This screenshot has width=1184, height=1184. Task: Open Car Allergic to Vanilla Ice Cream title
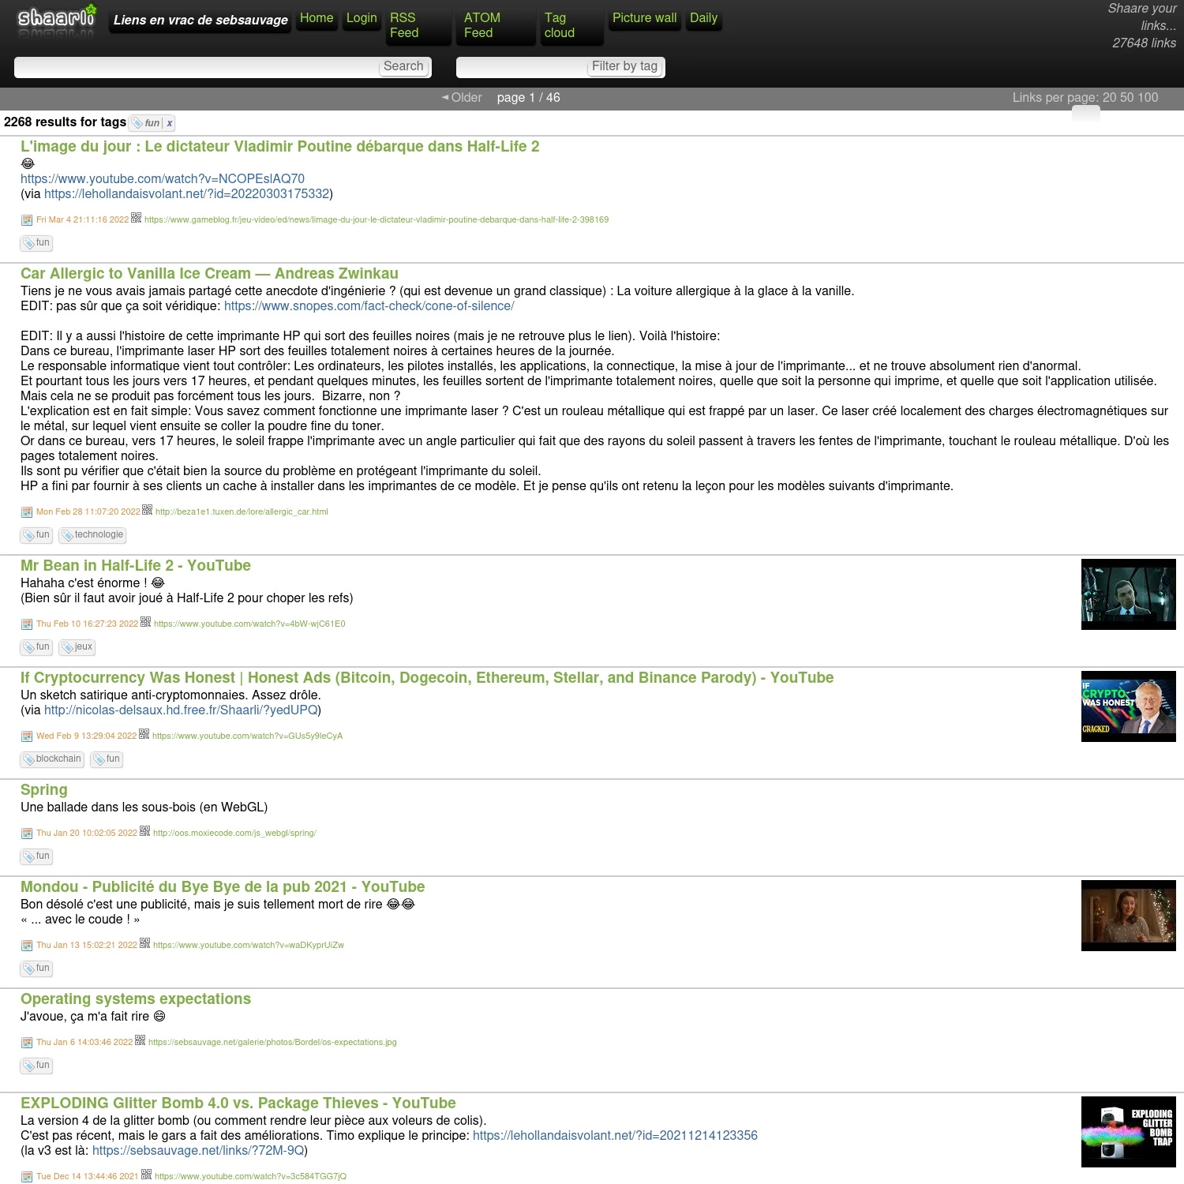pyautogui.click(x=209, y=274)
